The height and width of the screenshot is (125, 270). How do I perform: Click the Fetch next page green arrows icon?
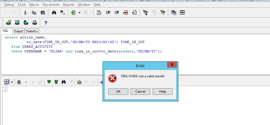[49, 82]
